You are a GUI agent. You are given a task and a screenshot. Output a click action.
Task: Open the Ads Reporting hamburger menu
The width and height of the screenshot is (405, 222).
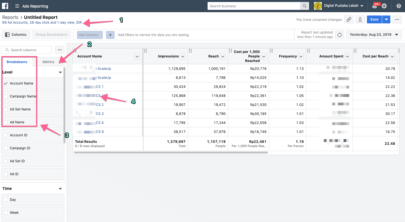tap(17, 6)
